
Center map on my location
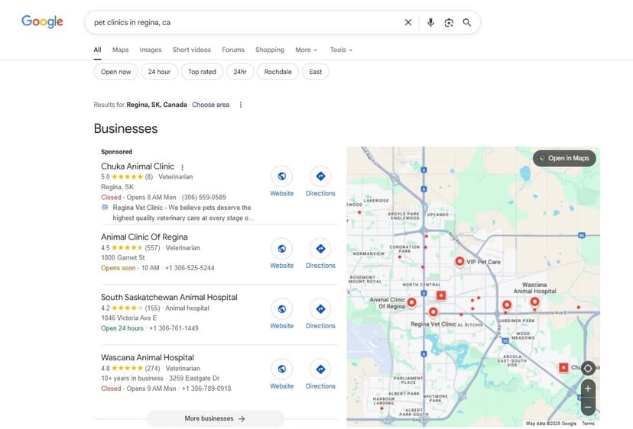[x=587, y=368]
